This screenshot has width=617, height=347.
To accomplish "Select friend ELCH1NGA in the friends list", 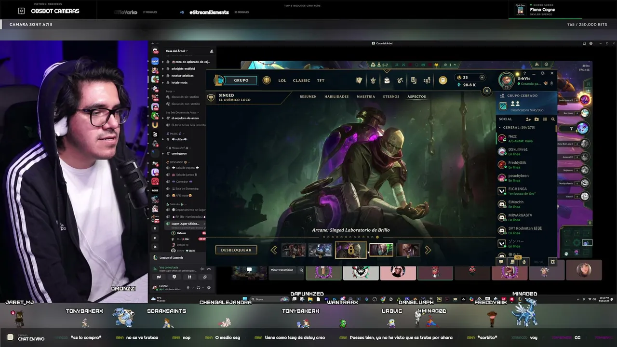I will (526, 191).
